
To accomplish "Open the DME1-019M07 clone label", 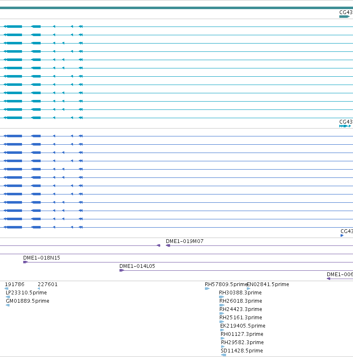I will click(185, 241).
